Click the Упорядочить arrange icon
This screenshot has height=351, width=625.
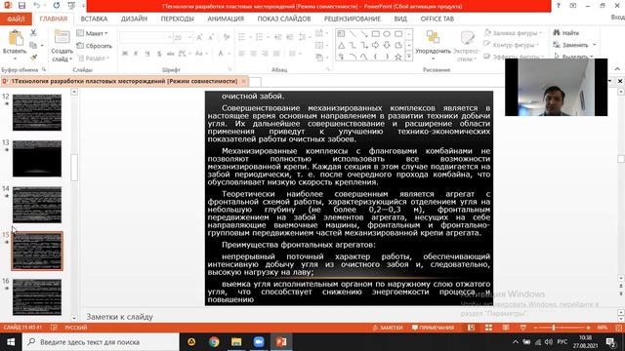click(x=433, y=37)
